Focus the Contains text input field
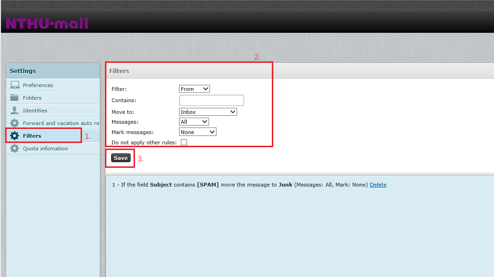The image size is (494, 277). (x=211, y=100)
